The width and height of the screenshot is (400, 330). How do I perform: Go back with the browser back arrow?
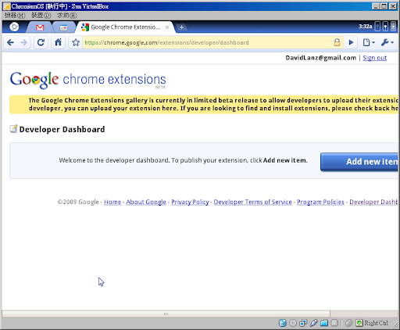point(10,42)
